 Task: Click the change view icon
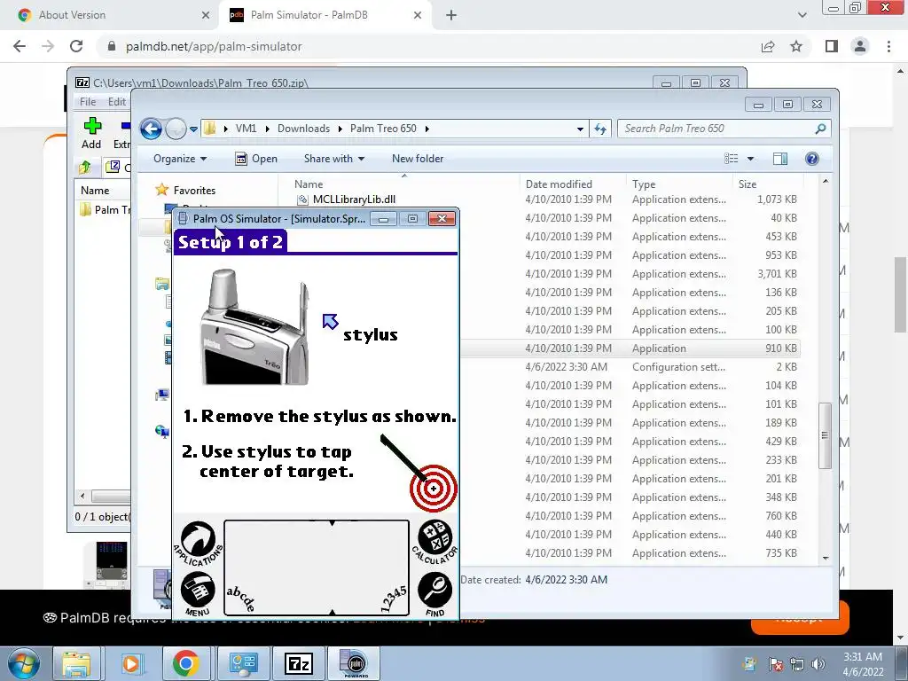[732, 159]
